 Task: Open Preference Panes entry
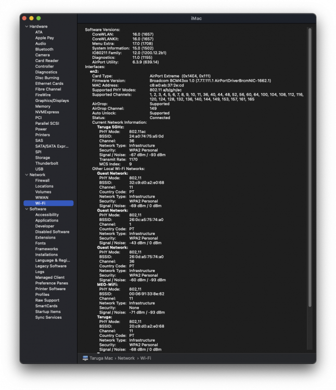click(51, 283)
